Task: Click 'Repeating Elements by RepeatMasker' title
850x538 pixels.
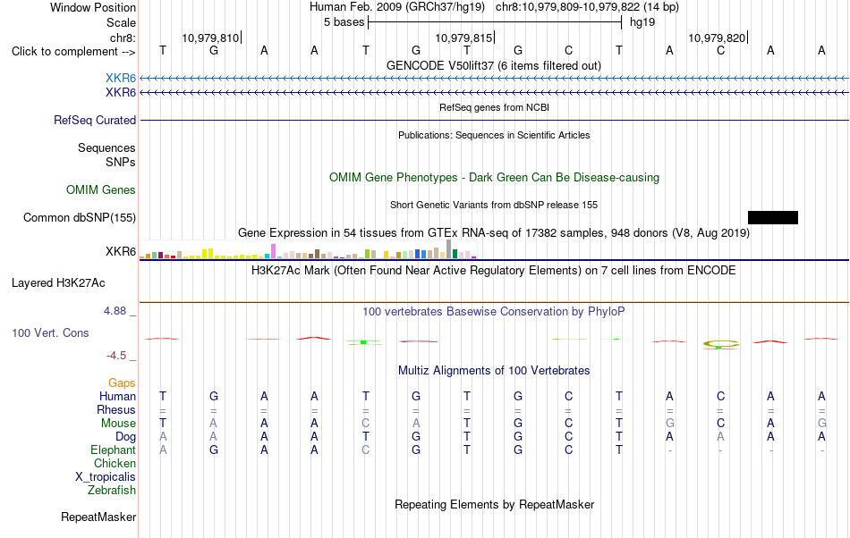Action: pyautogui.click(x=495, y=504)
